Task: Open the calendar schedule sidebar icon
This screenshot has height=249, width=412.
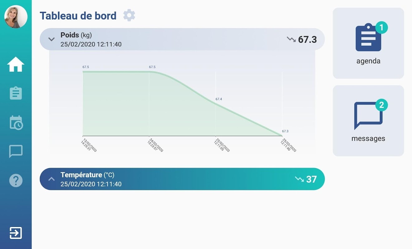Action: (16, 123)
